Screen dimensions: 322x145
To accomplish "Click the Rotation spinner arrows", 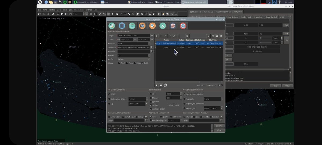I will point(149,44).
